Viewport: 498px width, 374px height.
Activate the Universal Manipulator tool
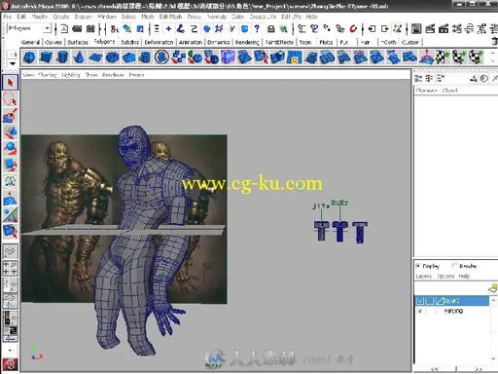pos(10,181)
